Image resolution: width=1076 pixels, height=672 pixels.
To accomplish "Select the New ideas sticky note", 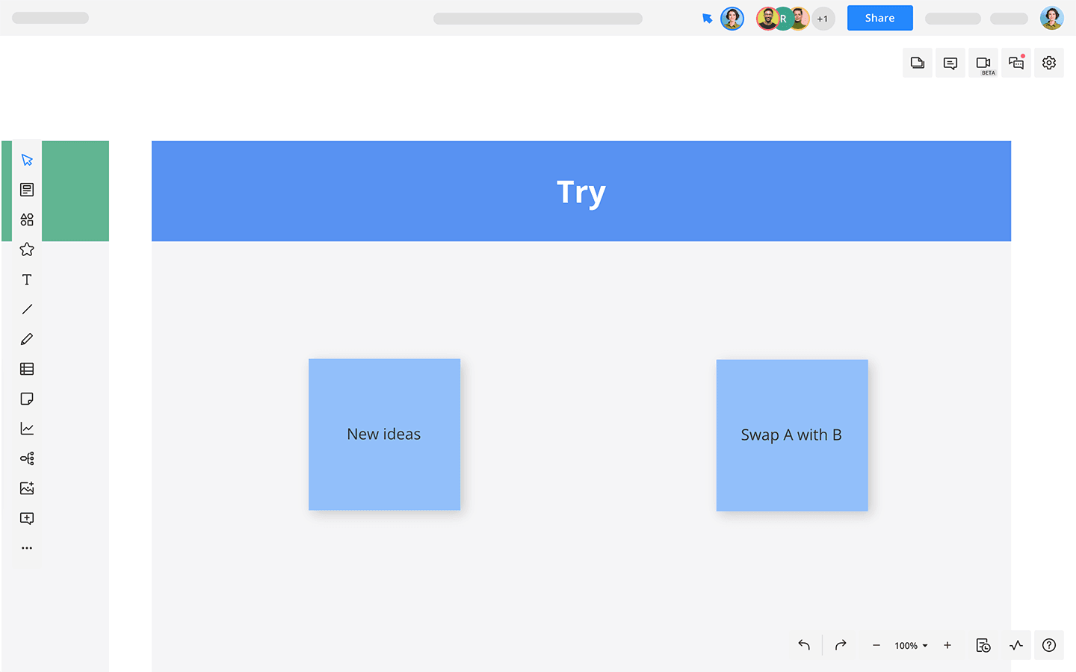I will [384, 435].
